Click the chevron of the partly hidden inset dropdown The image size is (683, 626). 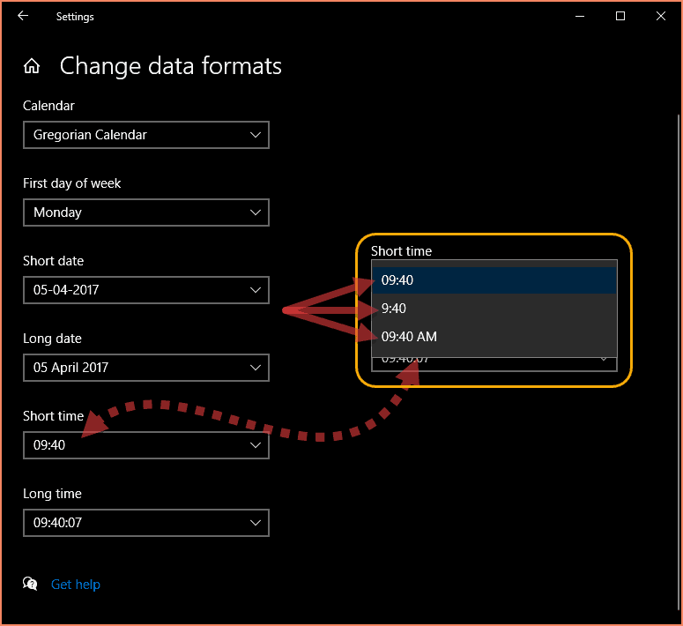click(605, 360)
